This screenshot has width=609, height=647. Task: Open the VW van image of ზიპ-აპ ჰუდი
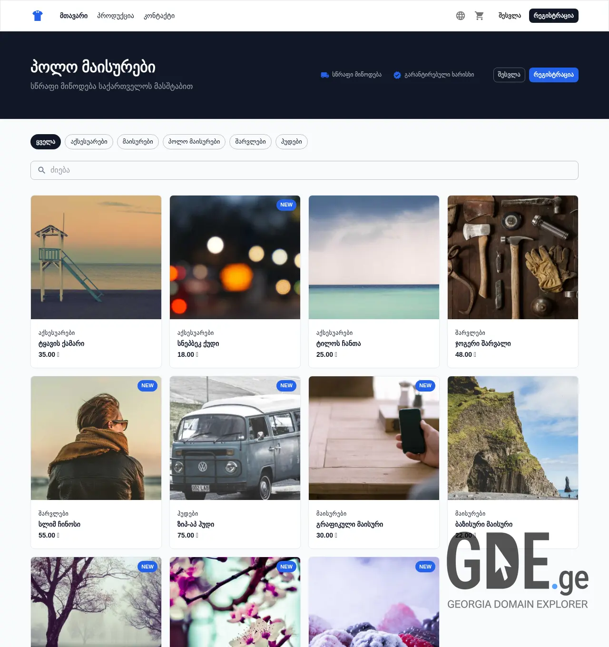[235, 438]
